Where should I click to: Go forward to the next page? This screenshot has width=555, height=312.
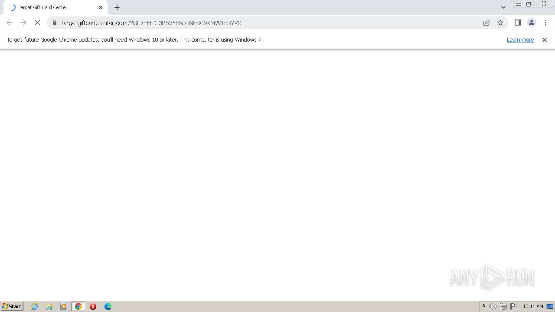23,23
